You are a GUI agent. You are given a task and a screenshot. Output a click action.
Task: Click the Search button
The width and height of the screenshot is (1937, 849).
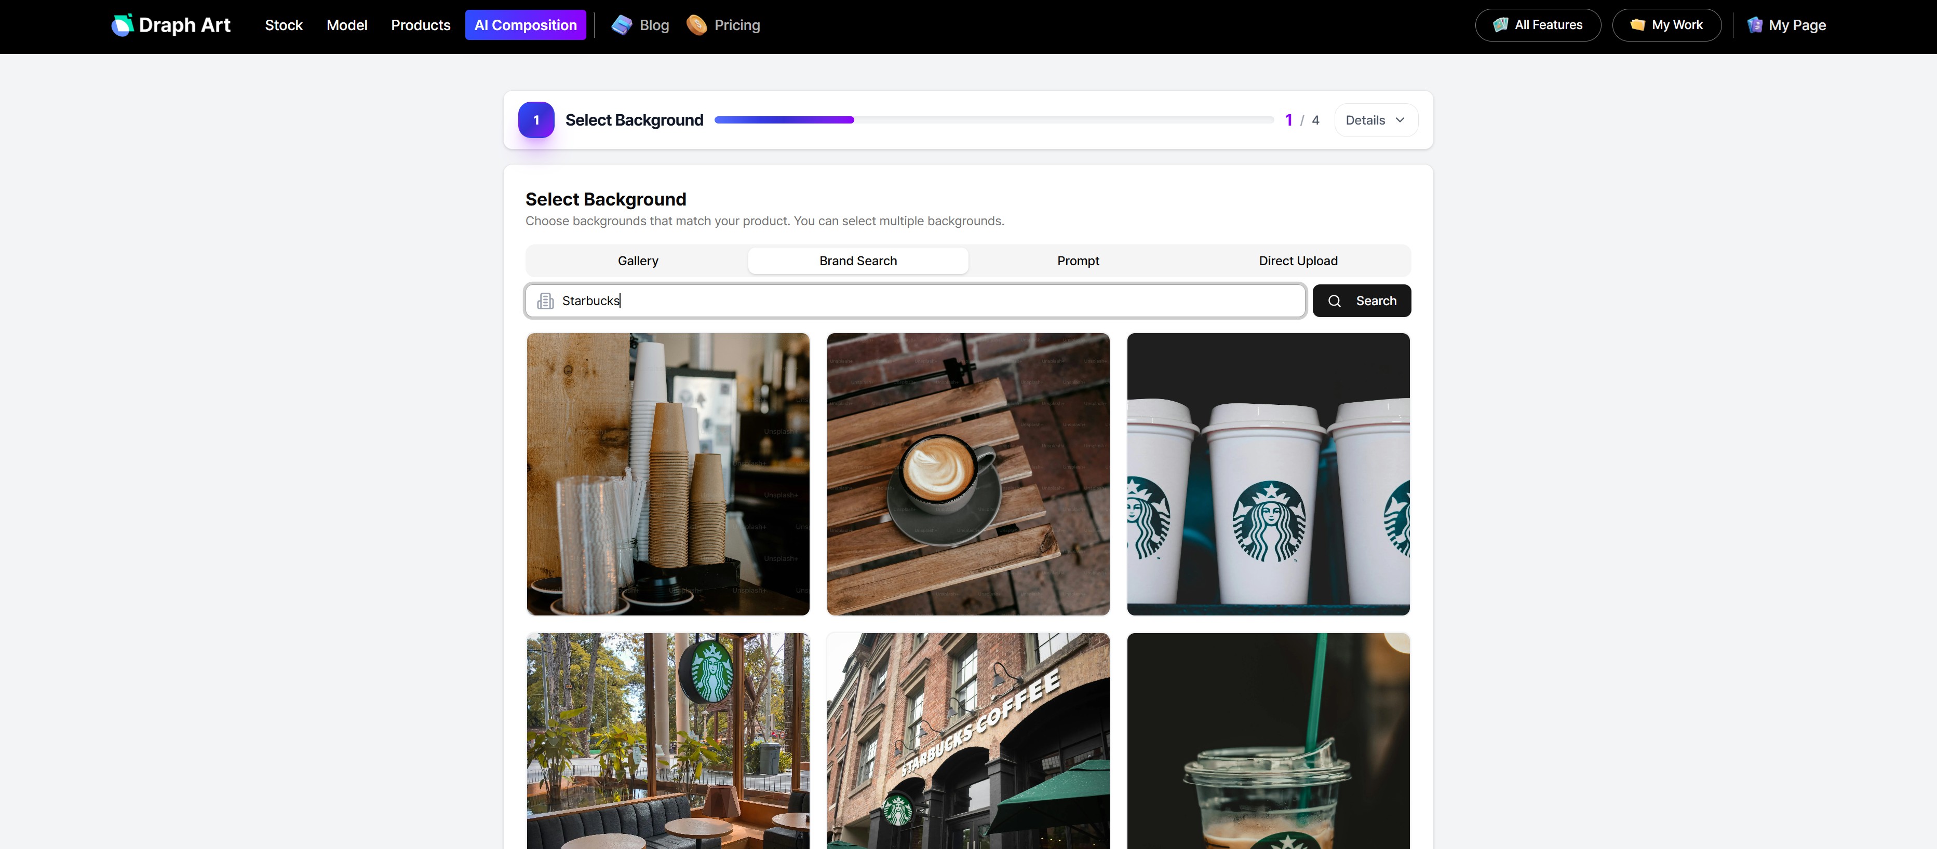tap(1362, 302)
